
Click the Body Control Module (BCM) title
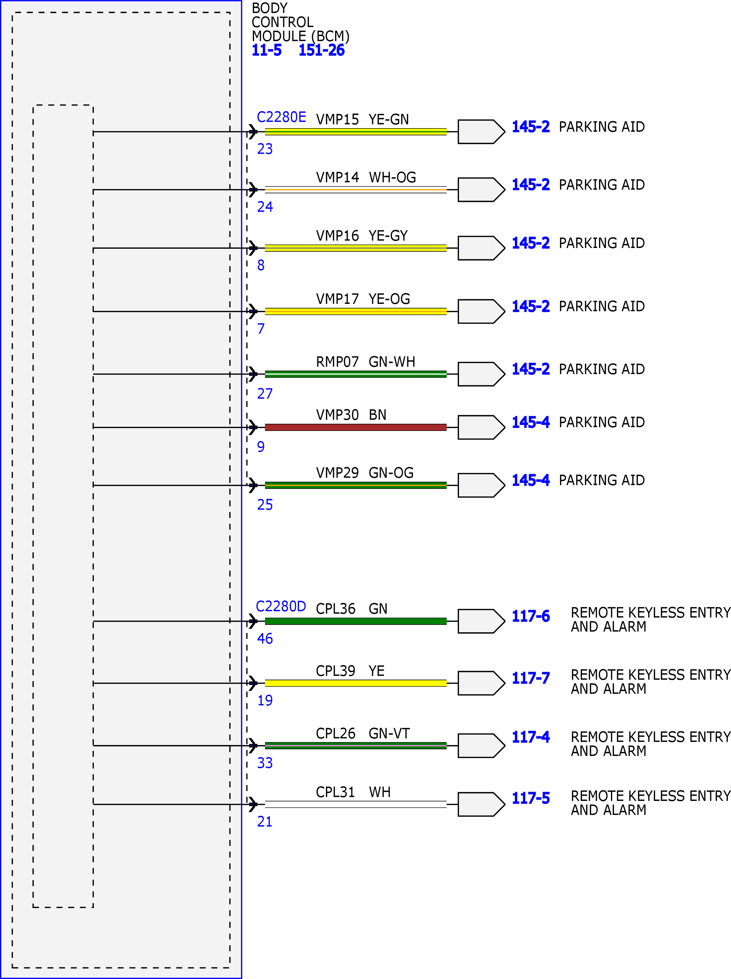tap(300, 22)
